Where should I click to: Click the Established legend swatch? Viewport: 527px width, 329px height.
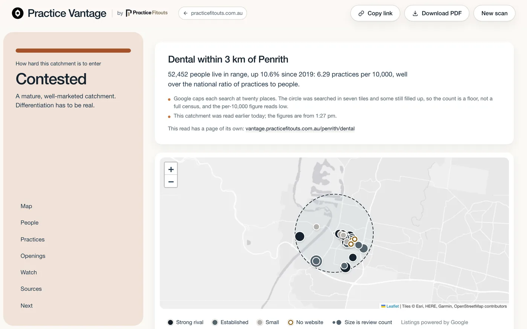[x=215, y=322]
